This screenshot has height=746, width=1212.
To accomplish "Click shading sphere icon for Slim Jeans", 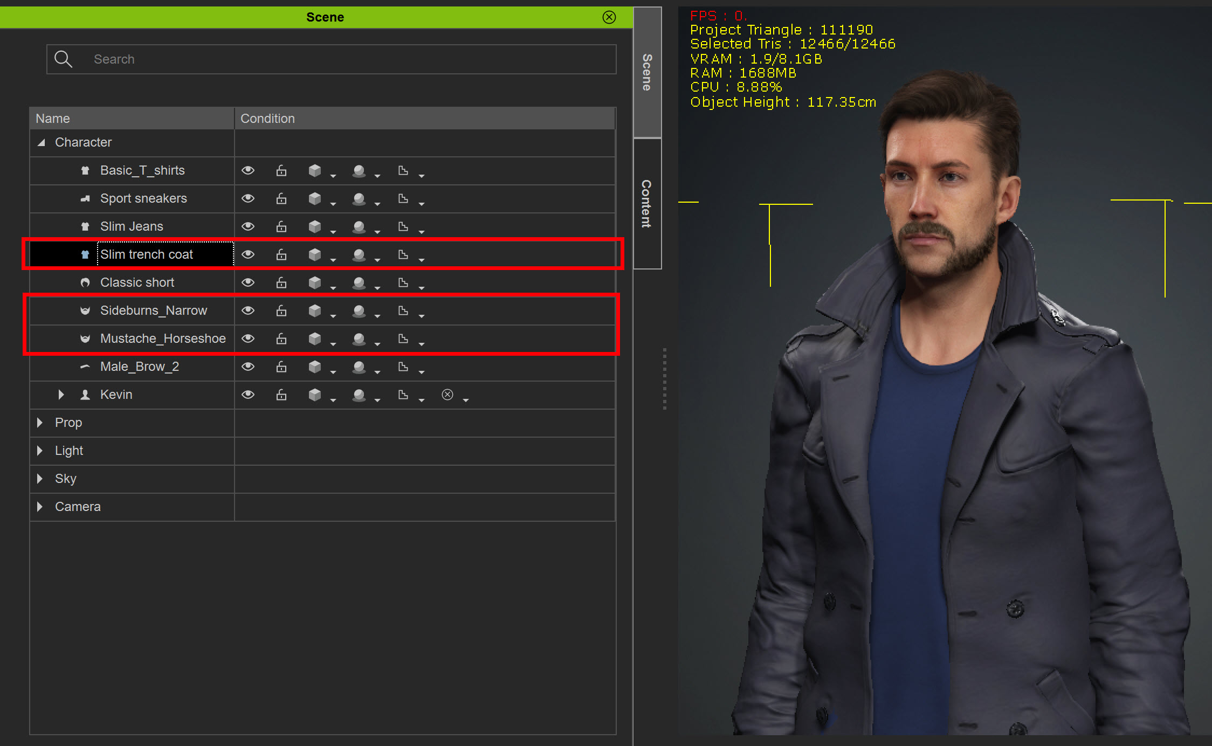I will pyautogui.click(x=359, y=226).
